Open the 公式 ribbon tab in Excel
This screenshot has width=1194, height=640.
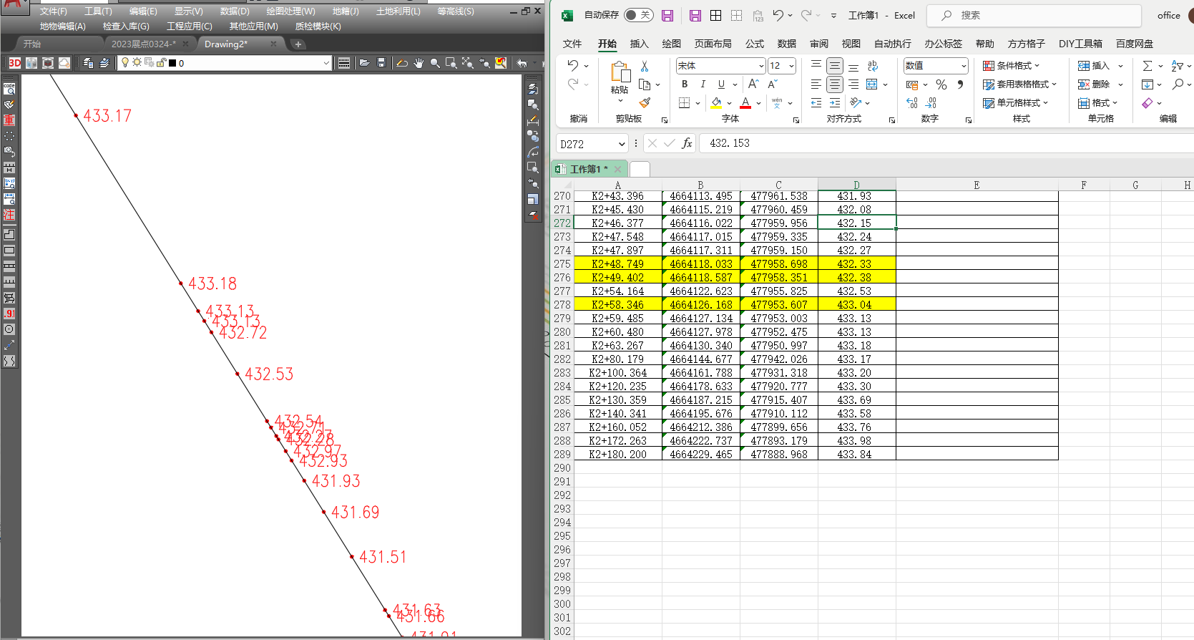755,44
